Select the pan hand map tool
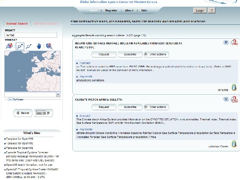This screenshot has height=180, width=240. pyautogui.click(x=39, y=46)
